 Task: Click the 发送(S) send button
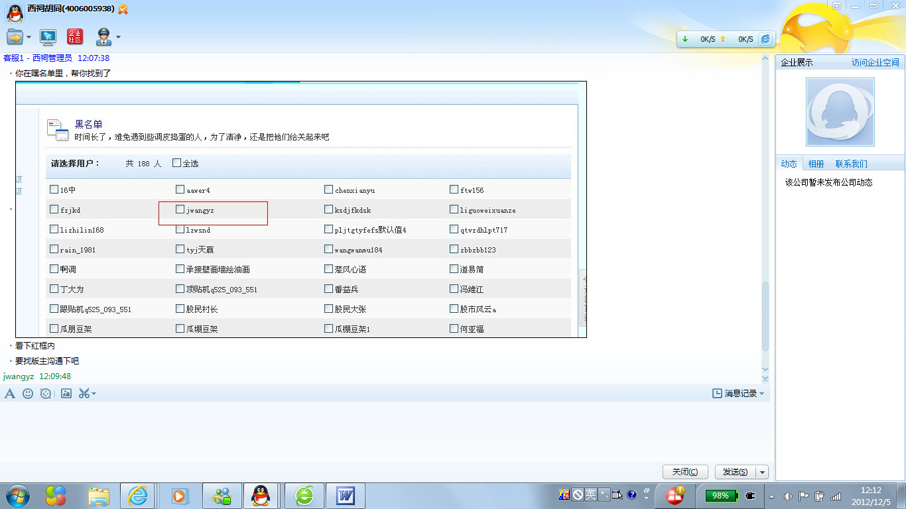click(x=736, y=472)
